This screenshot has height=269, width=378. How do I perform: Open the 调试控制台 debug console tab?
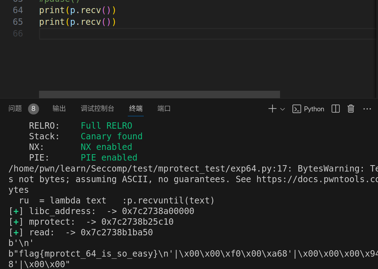pyautogui.click(x=97, y=108)
